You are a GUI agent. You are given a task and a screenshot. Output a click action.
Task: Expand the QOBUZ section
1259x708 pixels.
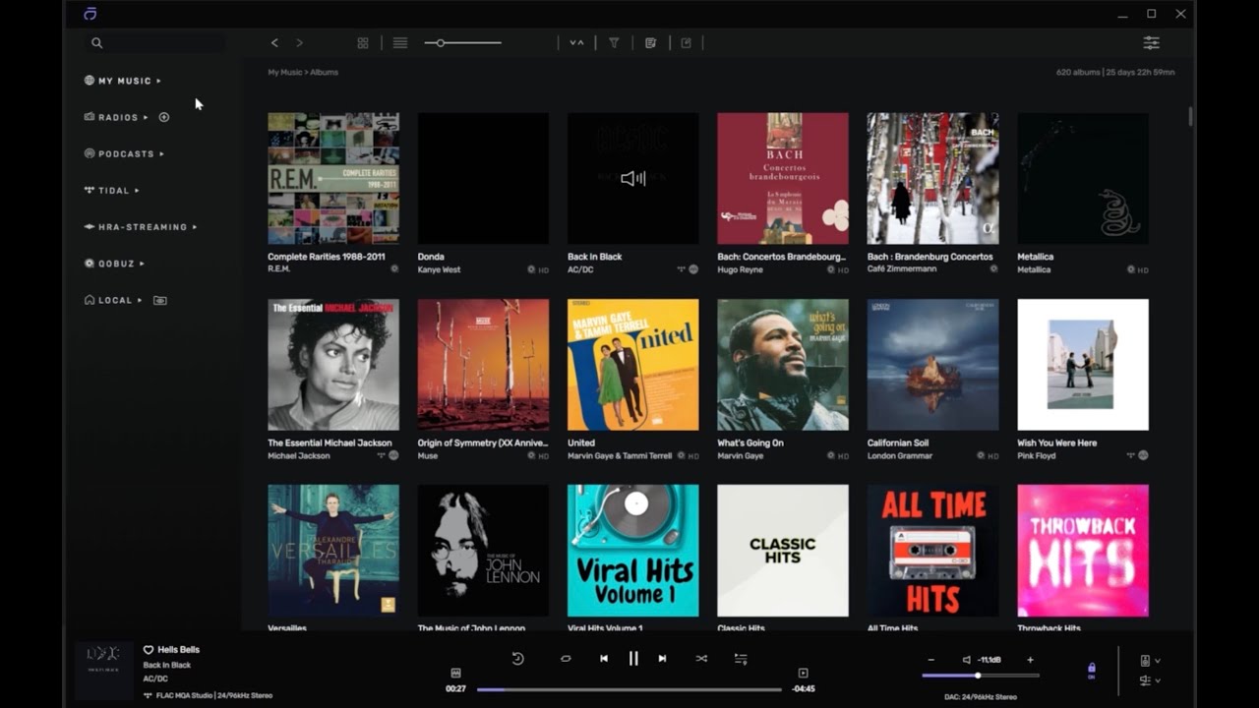tap(114, 264)
